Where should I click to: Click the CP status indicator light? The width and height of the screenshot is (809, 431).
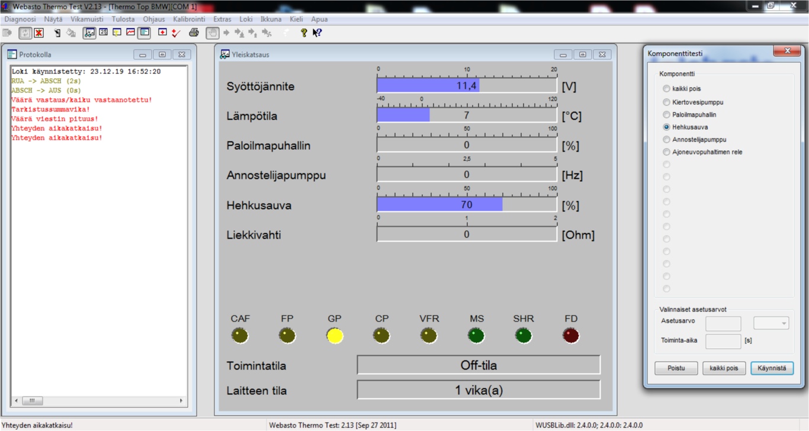(382, 336)
